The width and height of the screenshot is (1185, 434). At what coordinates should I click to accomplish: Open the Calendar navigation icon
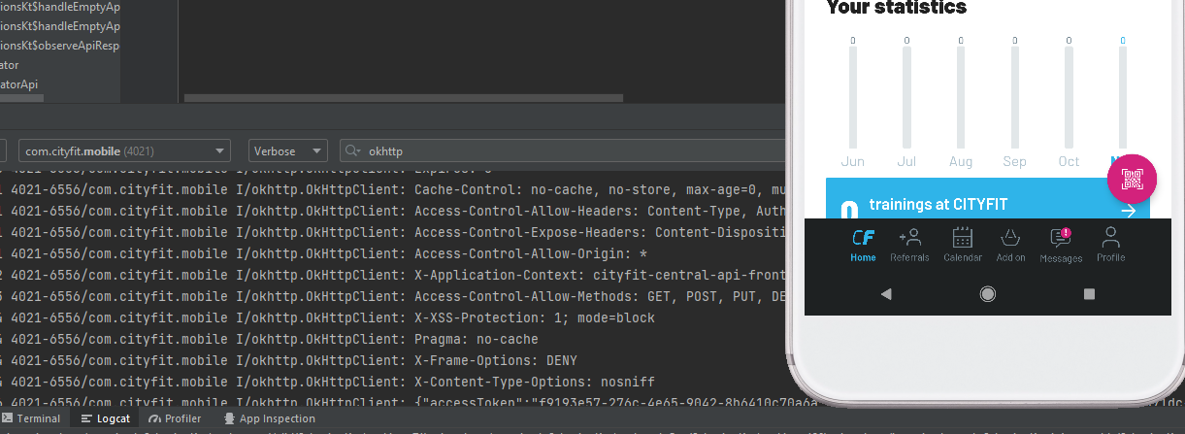[962, 244]
